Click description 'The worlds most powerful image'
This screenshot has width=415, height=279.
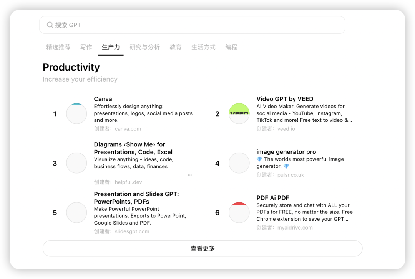(x=300, y=162)
